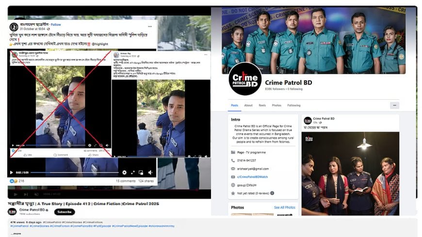This screenshot has height=237, width=422.
Task: Switch to the Reels tab
Action: point(262,106)
